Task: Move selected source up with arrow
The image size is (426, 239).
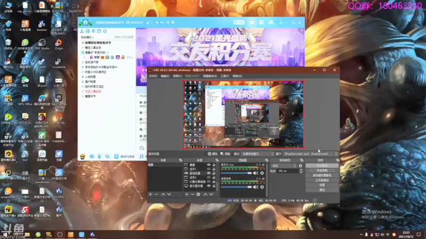Action: [206, 194]
